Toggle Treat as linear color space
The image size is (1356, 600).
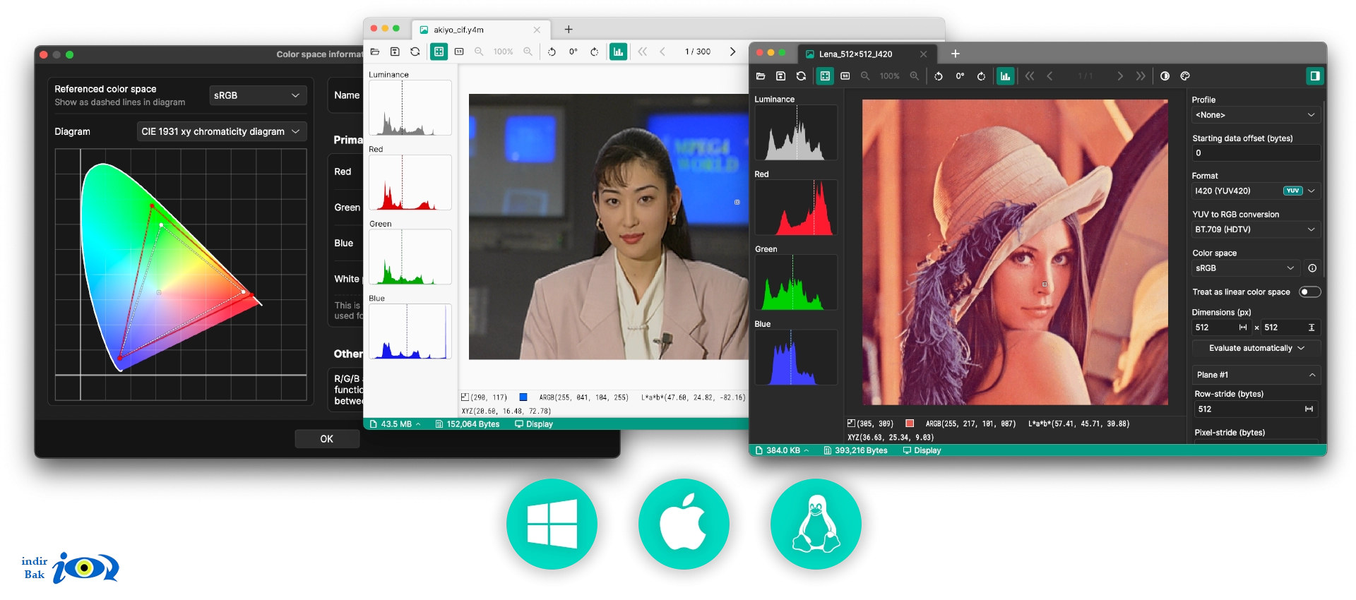click(x=1309, y=292)
